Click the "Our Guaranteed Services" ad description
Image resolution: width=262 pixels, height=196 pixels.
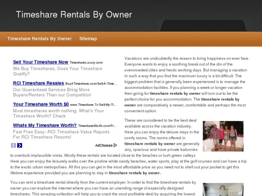(x=52, y=92)
